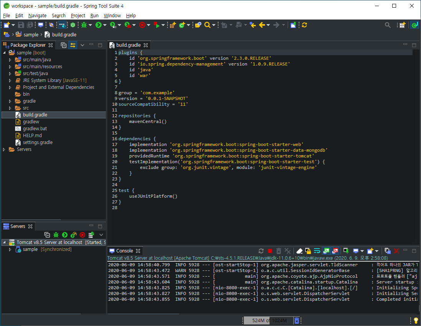The height and width of the screenshot is (326, 421).
Task: Click the New Java Package icon
Action: (x=173, y=25)
